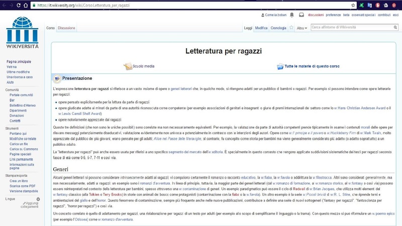Click the beta link
This screenshot has height=226, width=402.
[x=346, y=15]
